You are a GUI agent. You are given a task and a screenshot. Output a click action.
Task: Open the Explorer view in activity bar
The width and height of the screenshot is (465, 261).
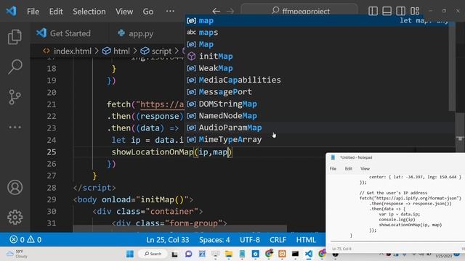click(x=15, y=37)
